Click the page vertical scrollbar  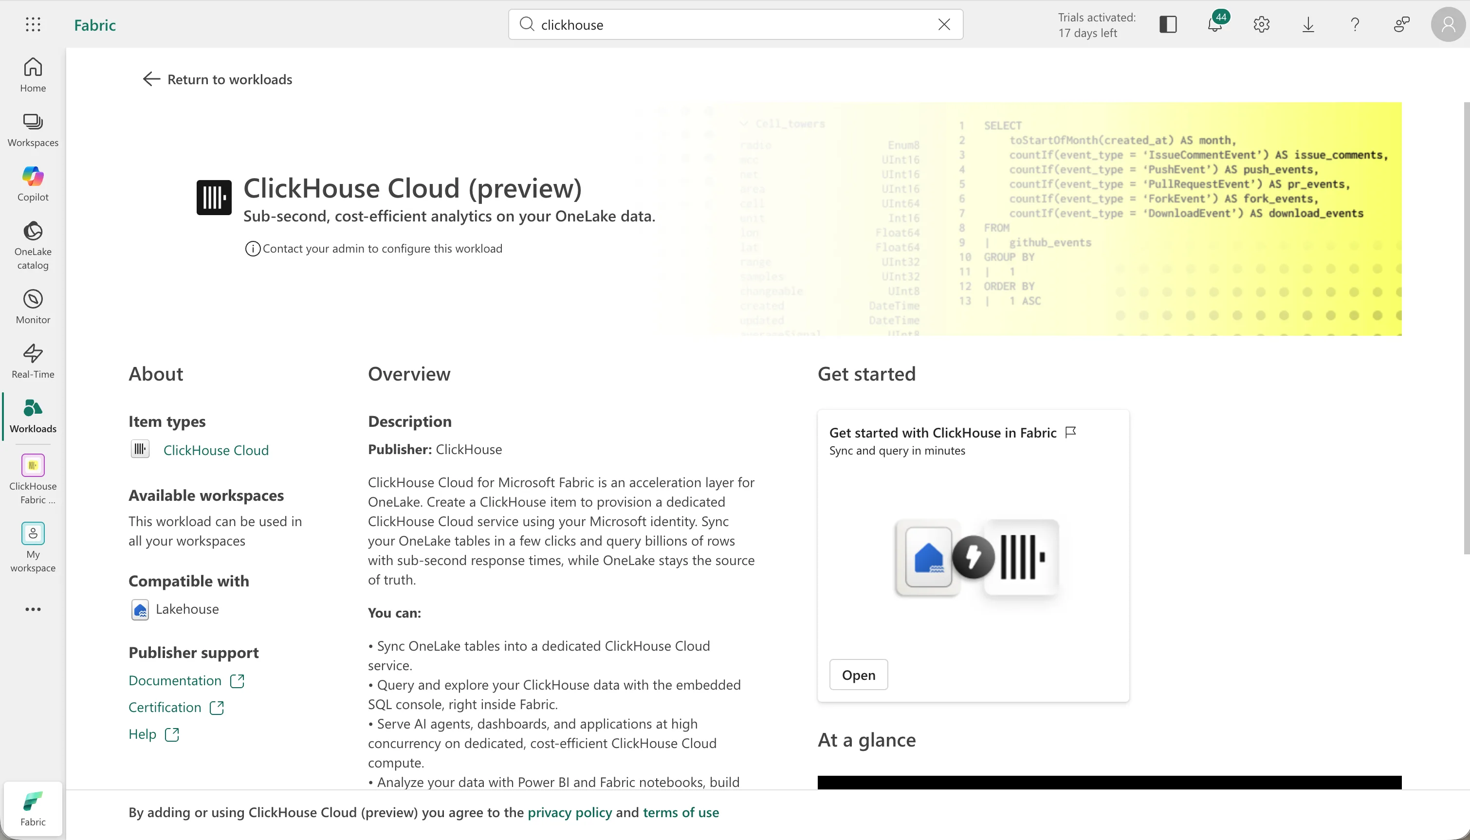pyautogui.click(x=1467, y=328)
